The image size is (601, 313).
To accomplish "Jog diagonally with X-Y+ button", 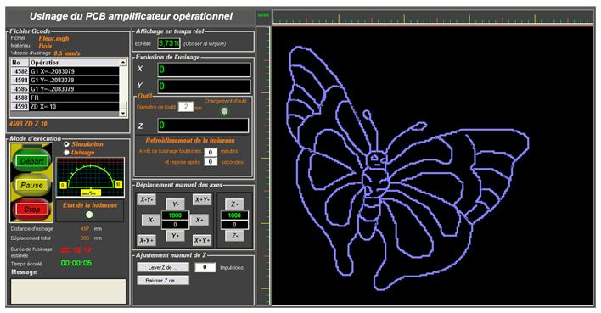I will tap(146, 240).
